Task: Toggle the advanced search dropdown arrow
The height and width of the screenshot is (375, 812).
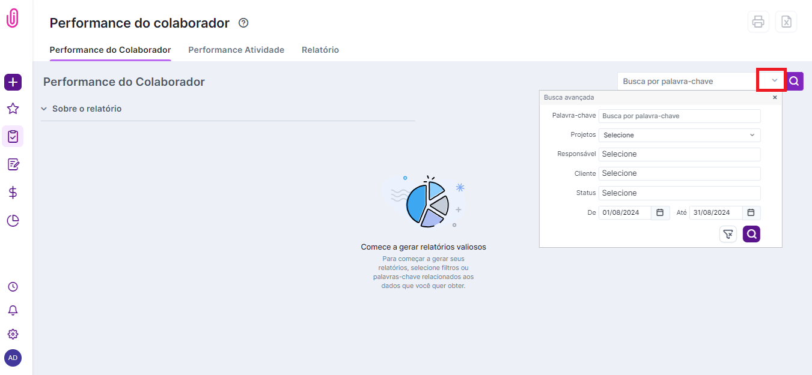Action: [775, 80]
